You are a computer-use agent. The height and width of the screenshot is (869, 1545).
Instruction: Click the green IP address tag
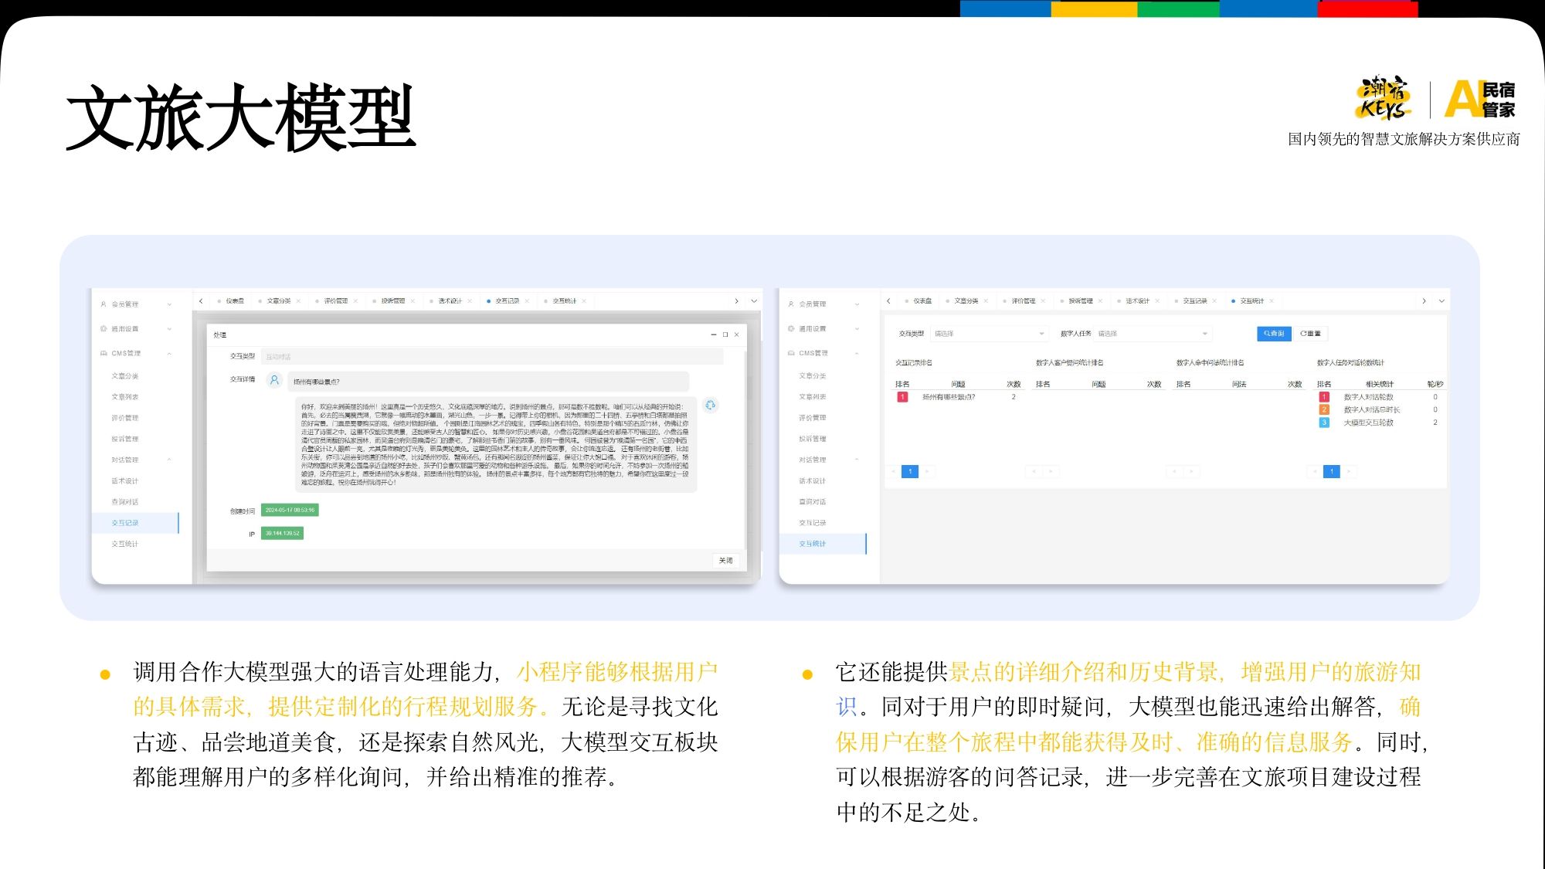282,533
